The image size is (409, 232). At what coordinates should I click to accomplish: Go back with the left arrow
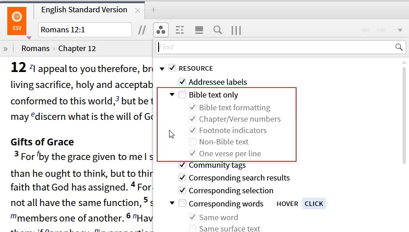click(366, 30)
